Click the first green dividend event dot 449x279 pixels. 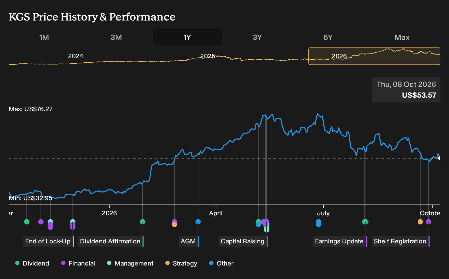coord(26,222)
